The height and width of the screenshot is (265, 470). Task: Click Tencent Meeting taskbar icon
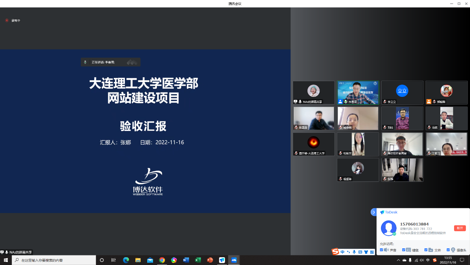(x=234, y=260)
